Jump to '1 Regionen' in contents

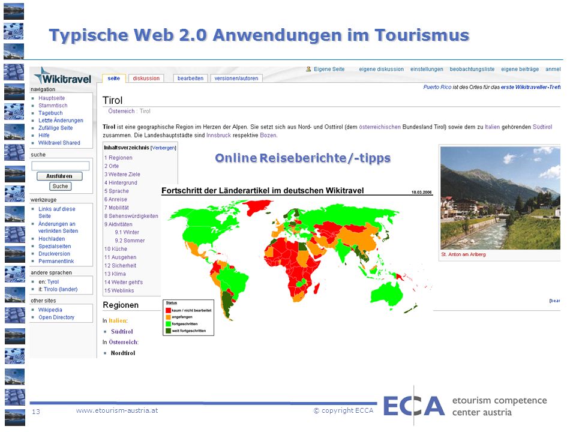click(118, 158)
